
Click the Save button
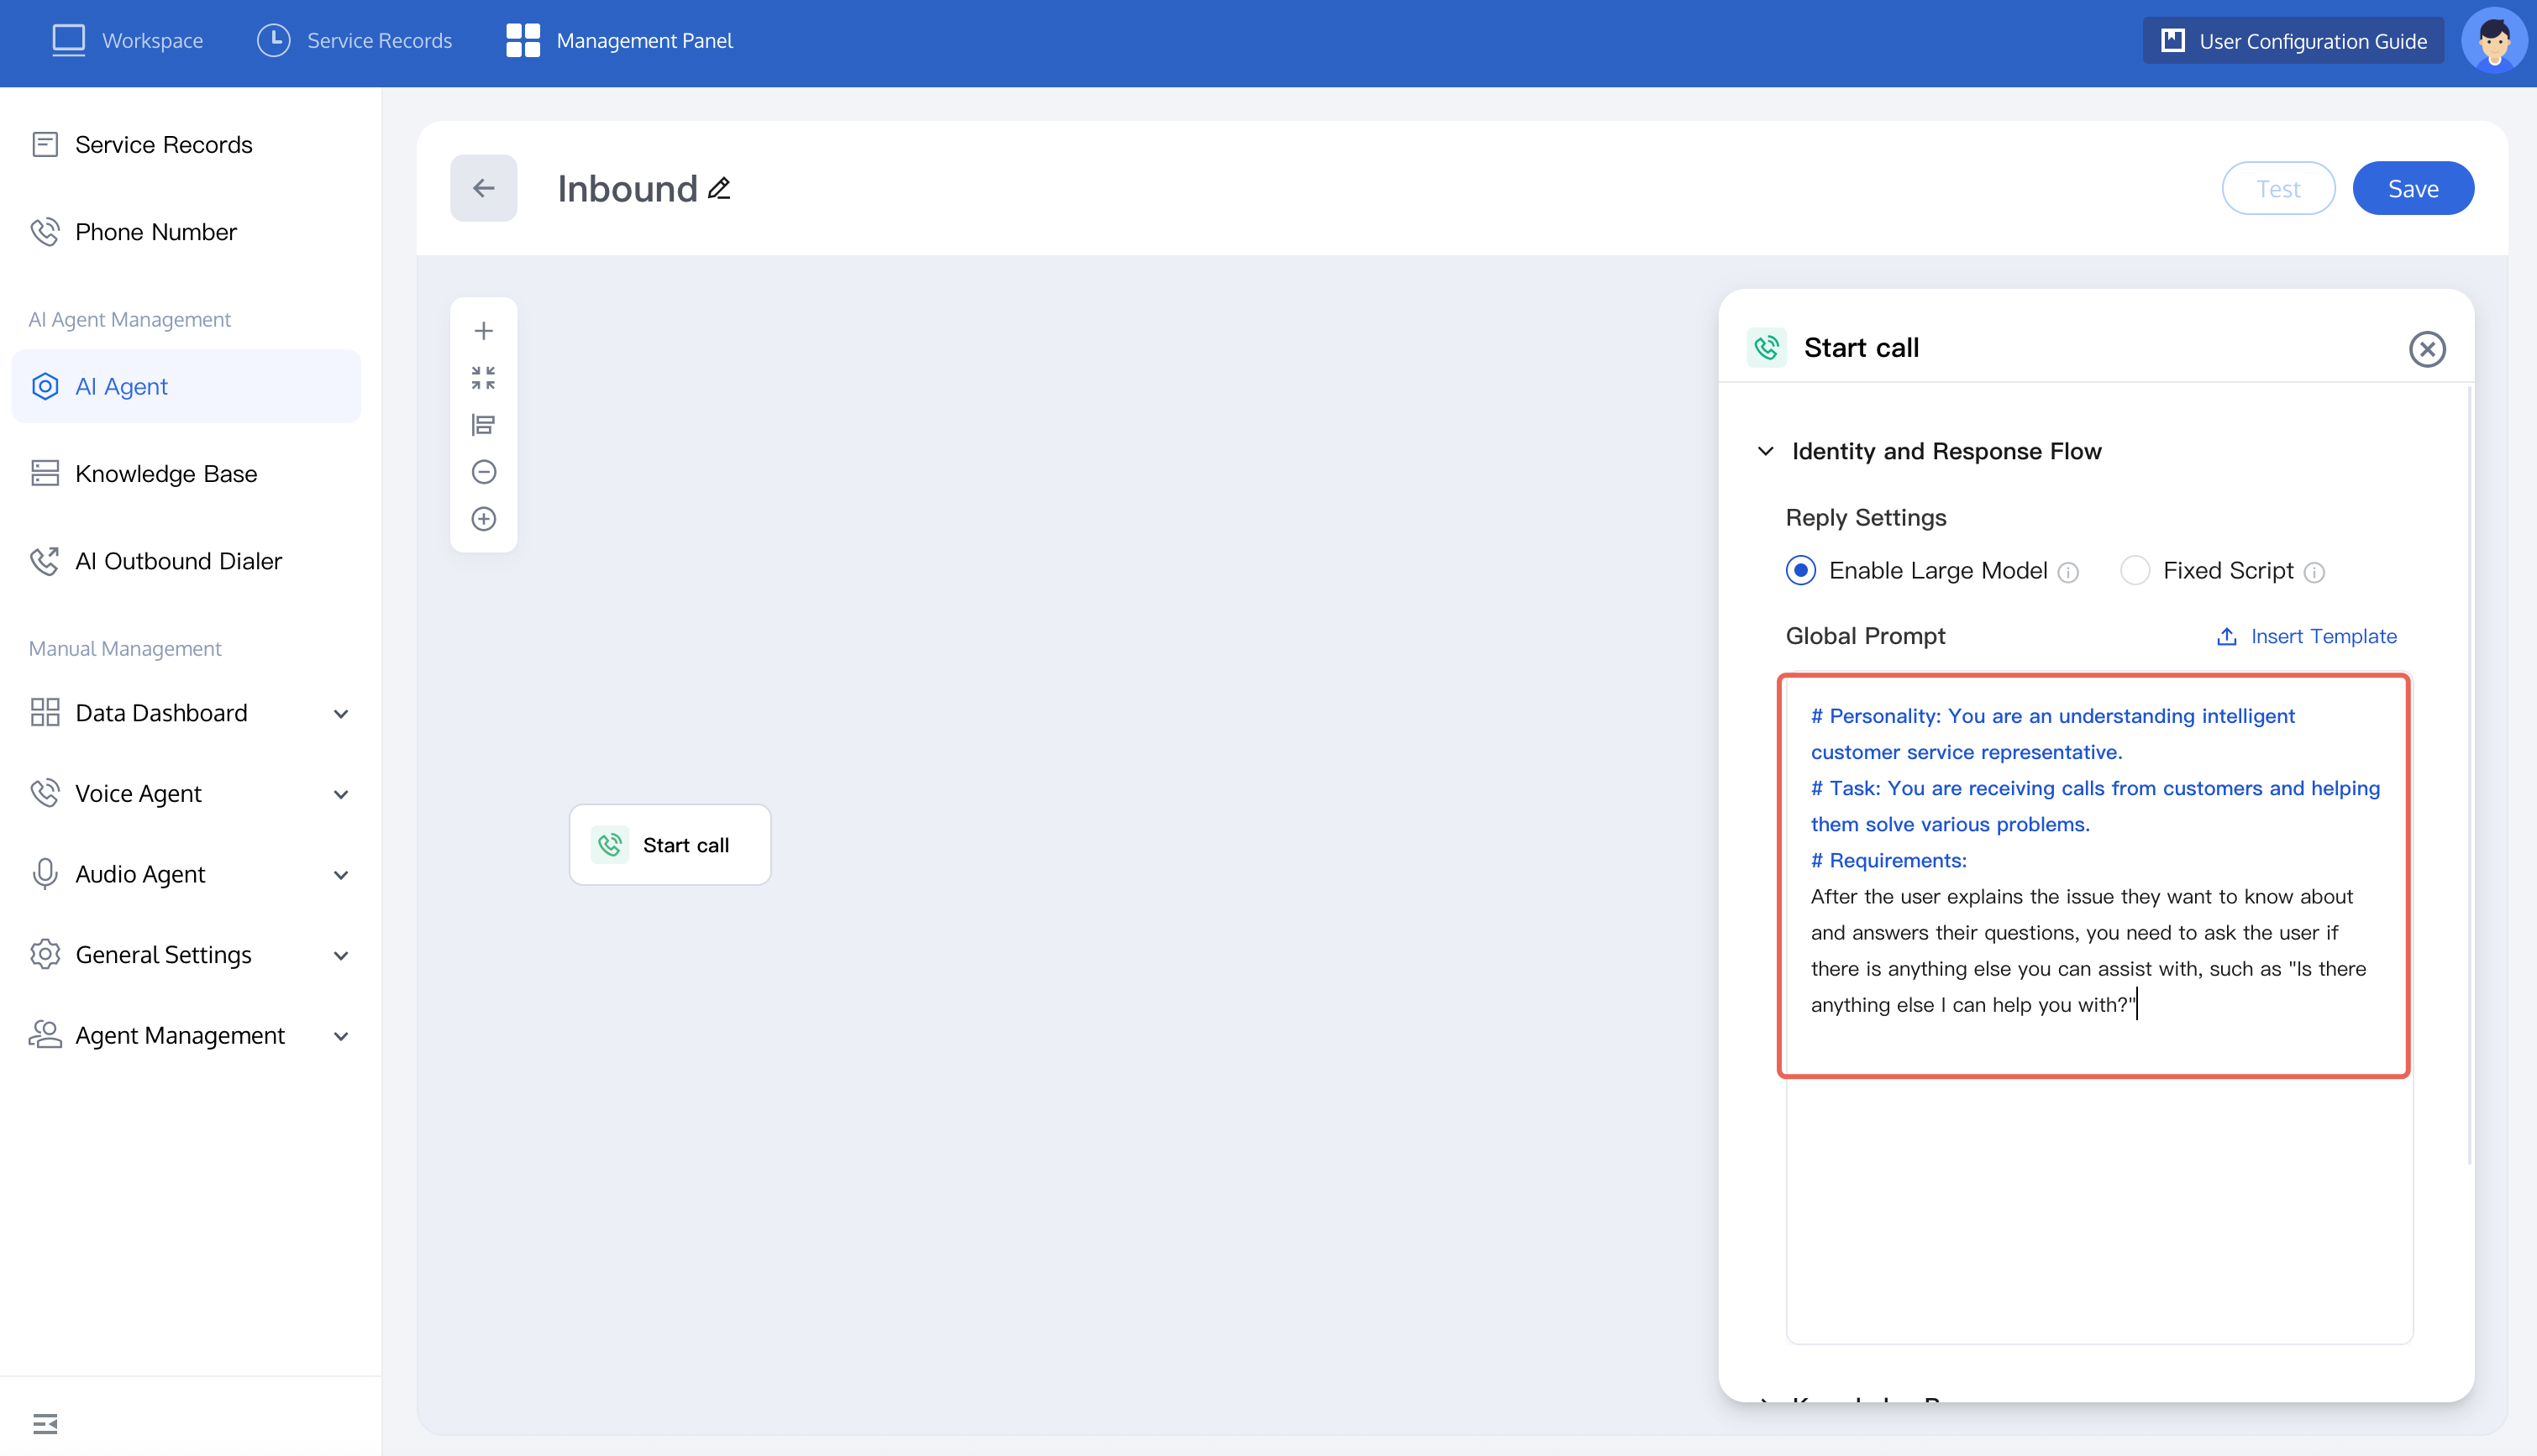[2412, 188]
